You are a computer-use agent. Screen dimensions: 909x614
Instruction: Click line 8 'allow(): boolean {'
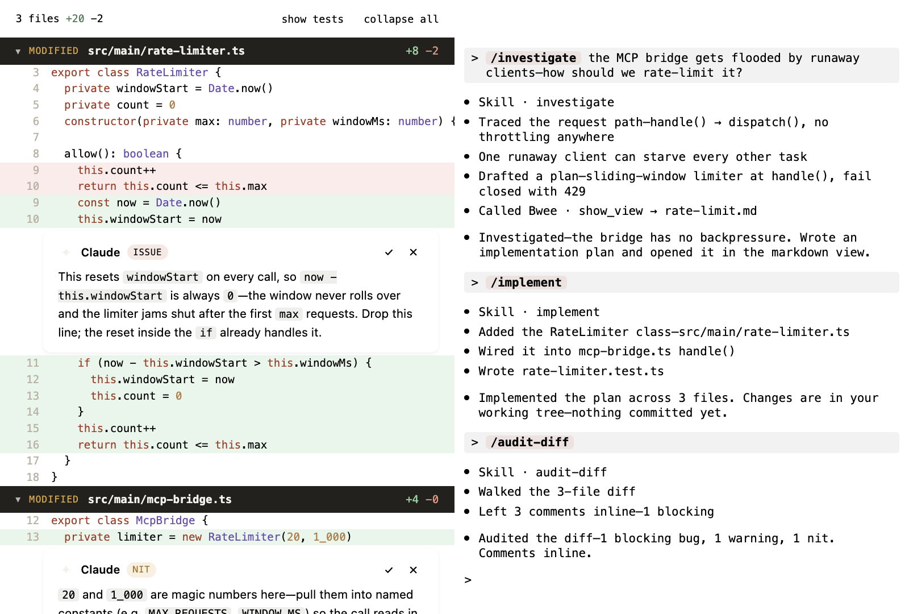point(227,154)
